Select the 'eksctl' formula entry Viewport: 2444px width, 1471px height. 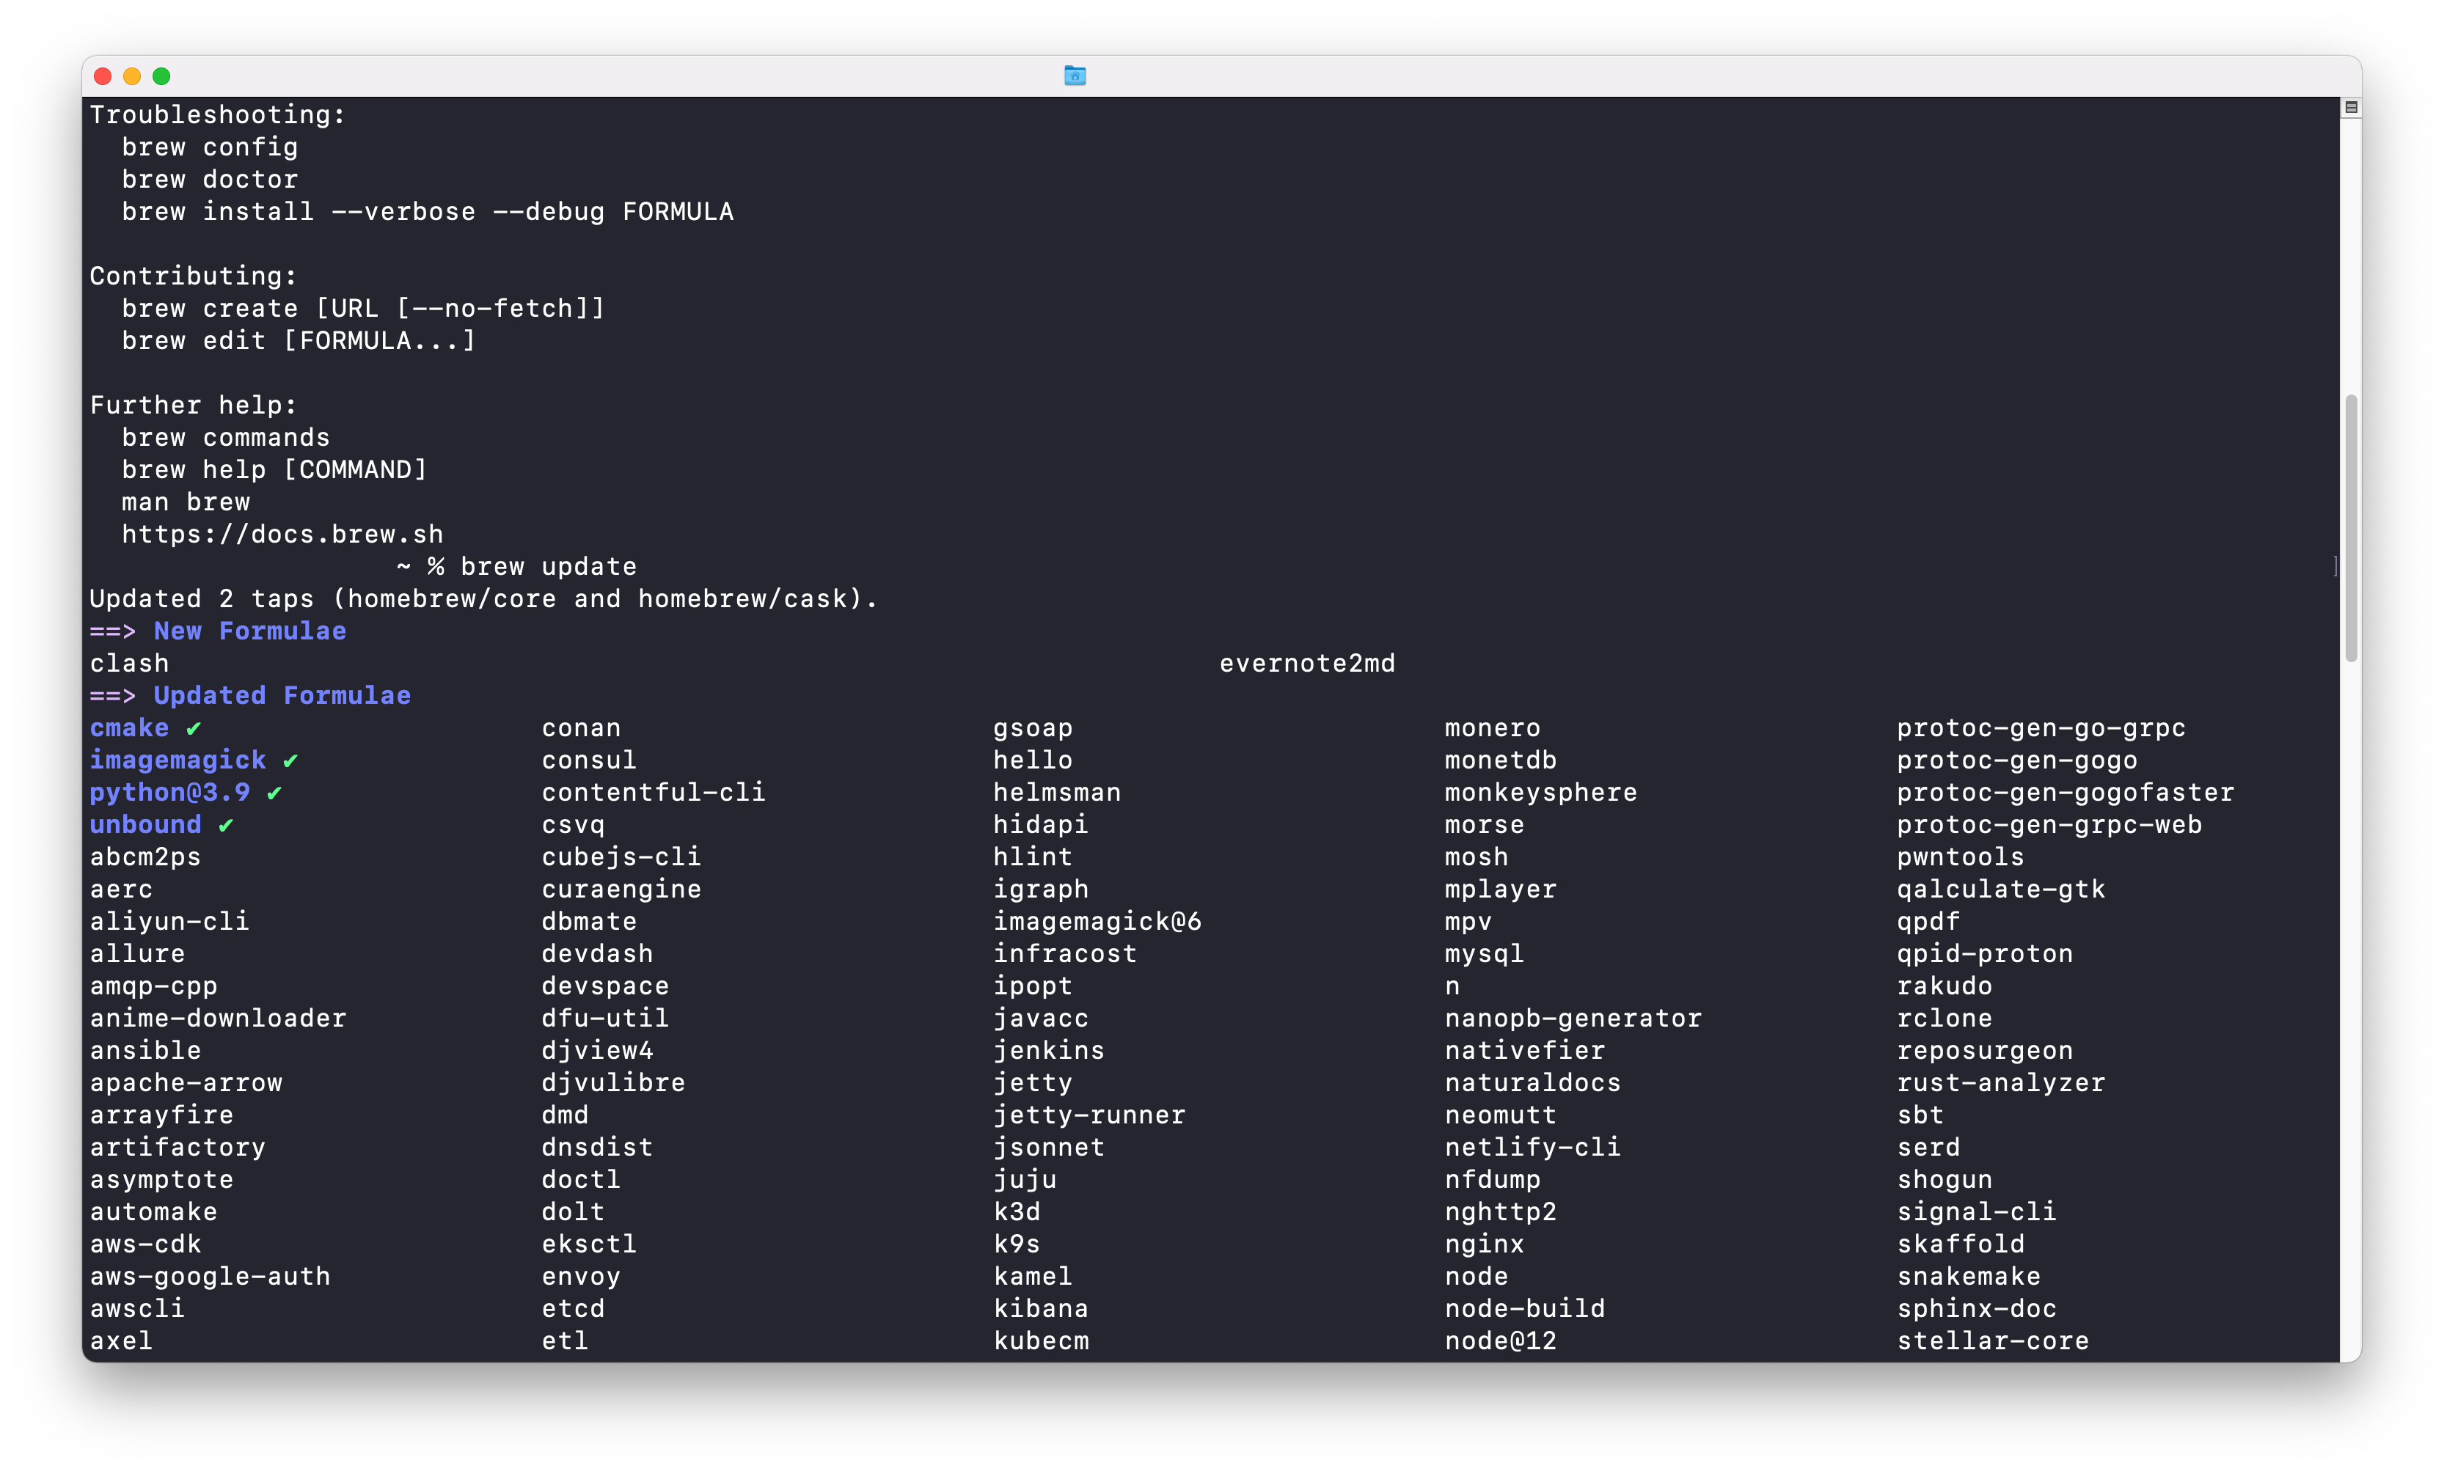[x=589, y=1244]
